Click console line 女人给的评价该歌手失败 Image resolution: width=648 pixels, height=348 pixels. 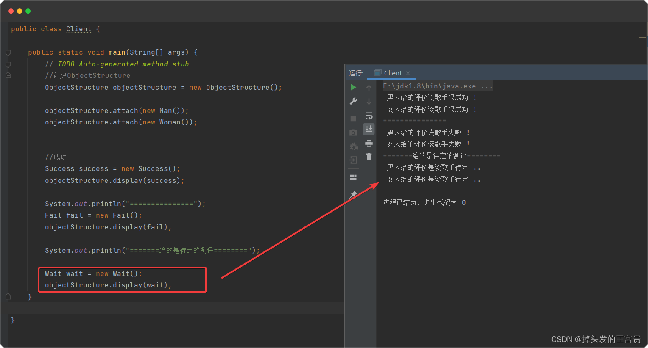point(428,144)
